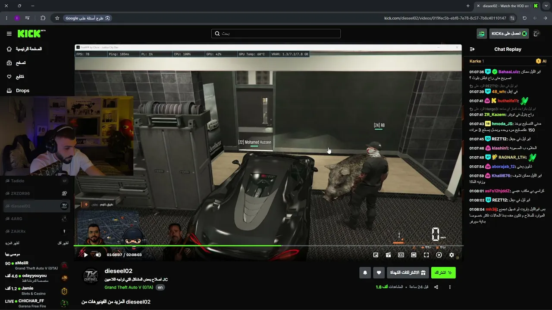Select 4ARG in the followed channels list
Viewport: 552px width, 310px height.
[x=36, y=219]
